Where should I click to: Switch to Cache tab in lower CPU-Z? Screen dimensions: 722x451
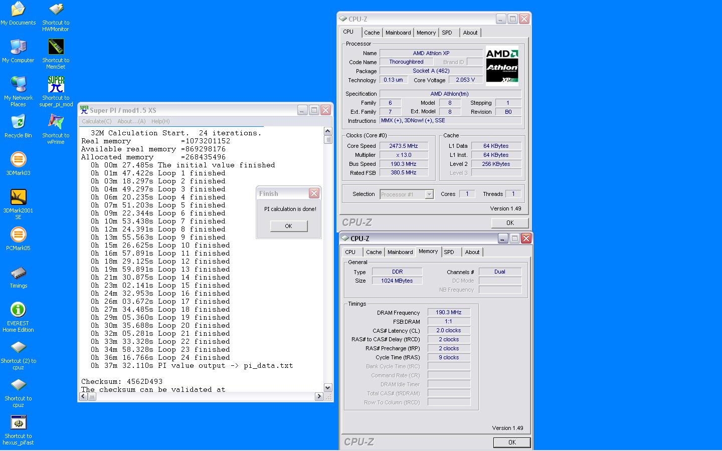pos(374,252)
